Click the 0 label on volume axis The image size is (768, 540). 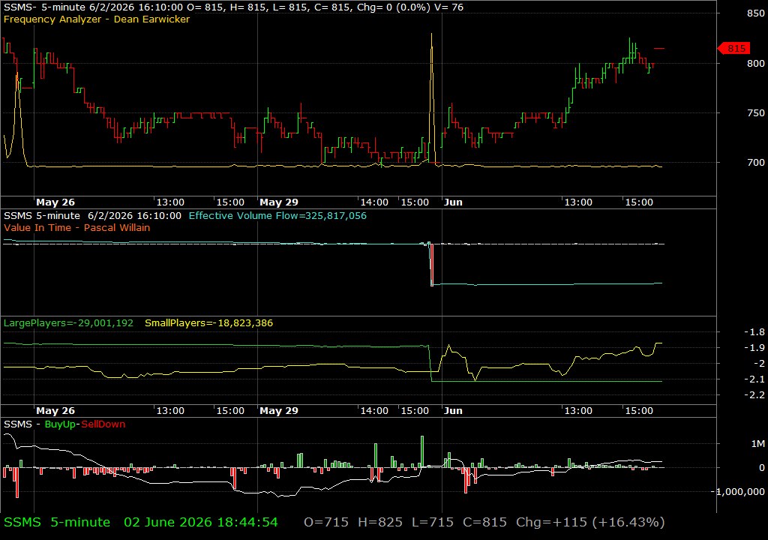[762, 467]
